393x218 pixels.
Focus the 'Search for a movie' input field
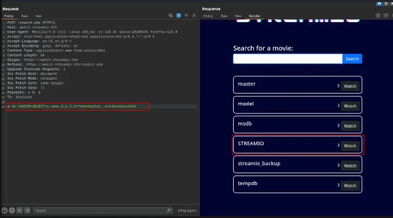[x=288, y=59]
